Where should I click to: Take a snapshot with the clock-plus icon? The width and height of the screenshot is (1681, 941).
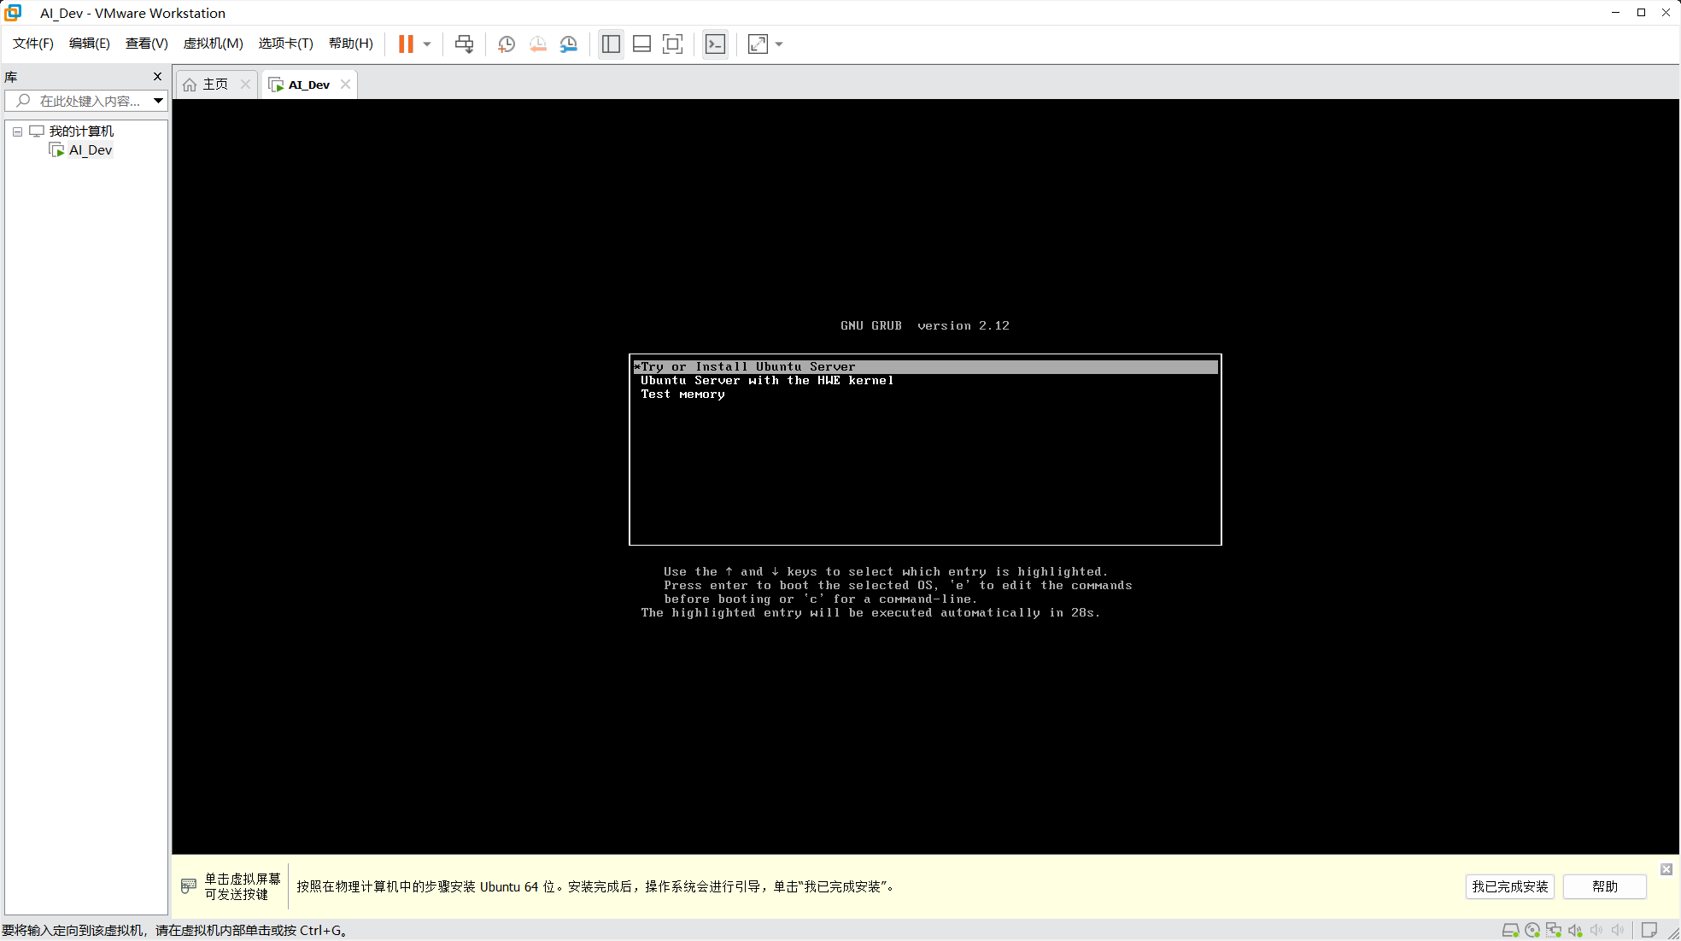[507, 44]
